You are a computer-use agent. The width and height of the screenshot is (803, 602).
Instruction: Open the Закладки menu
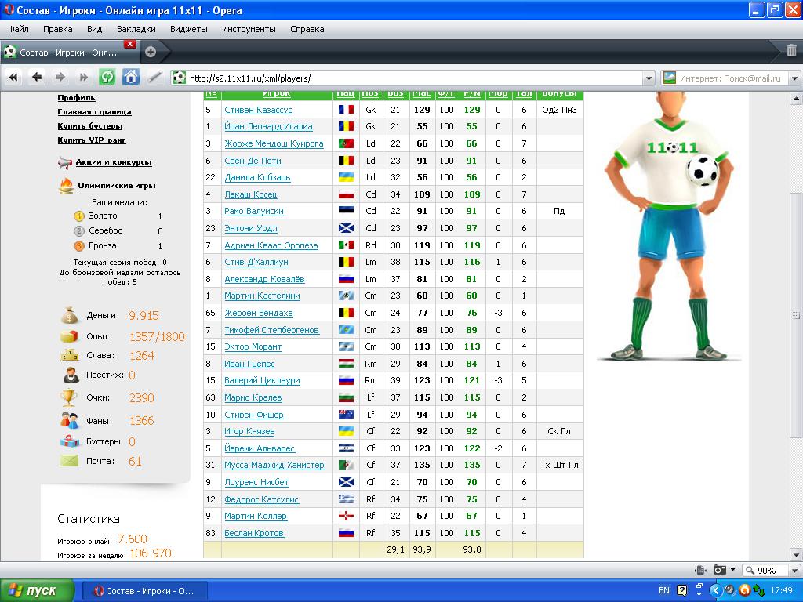pyautogui.click(x=136, y=29)
